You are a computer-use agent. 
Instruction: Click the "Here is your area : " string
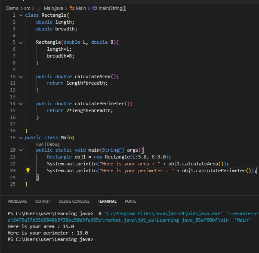130,164
